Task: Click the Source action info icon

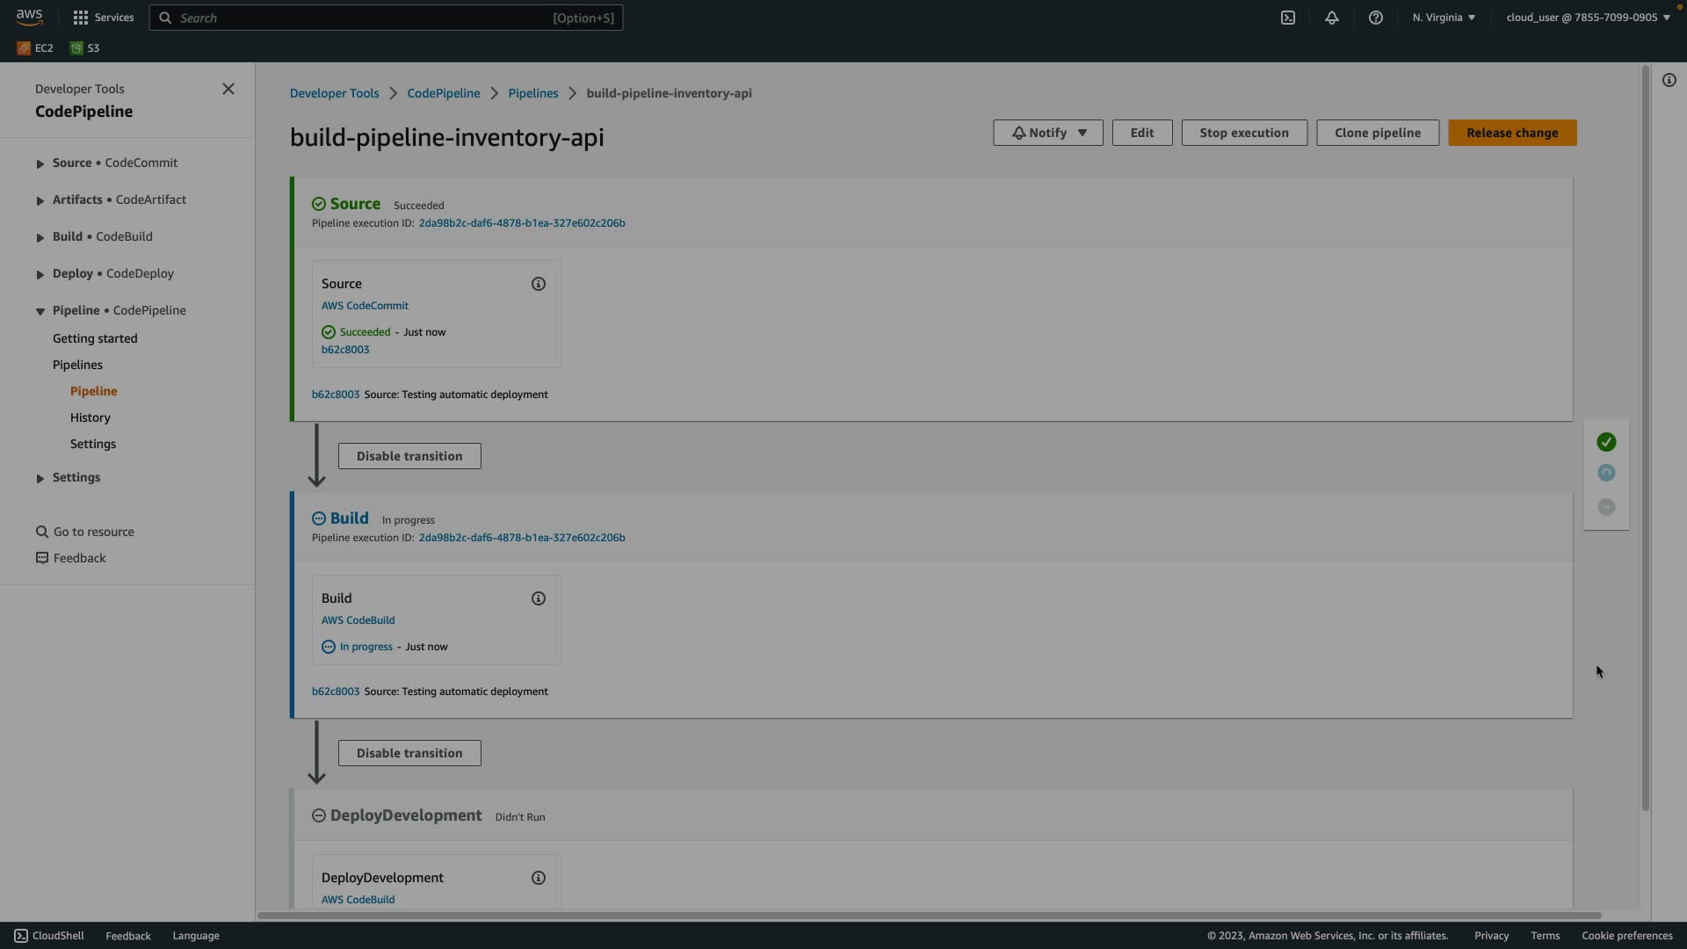Action: tap(538, 284)
